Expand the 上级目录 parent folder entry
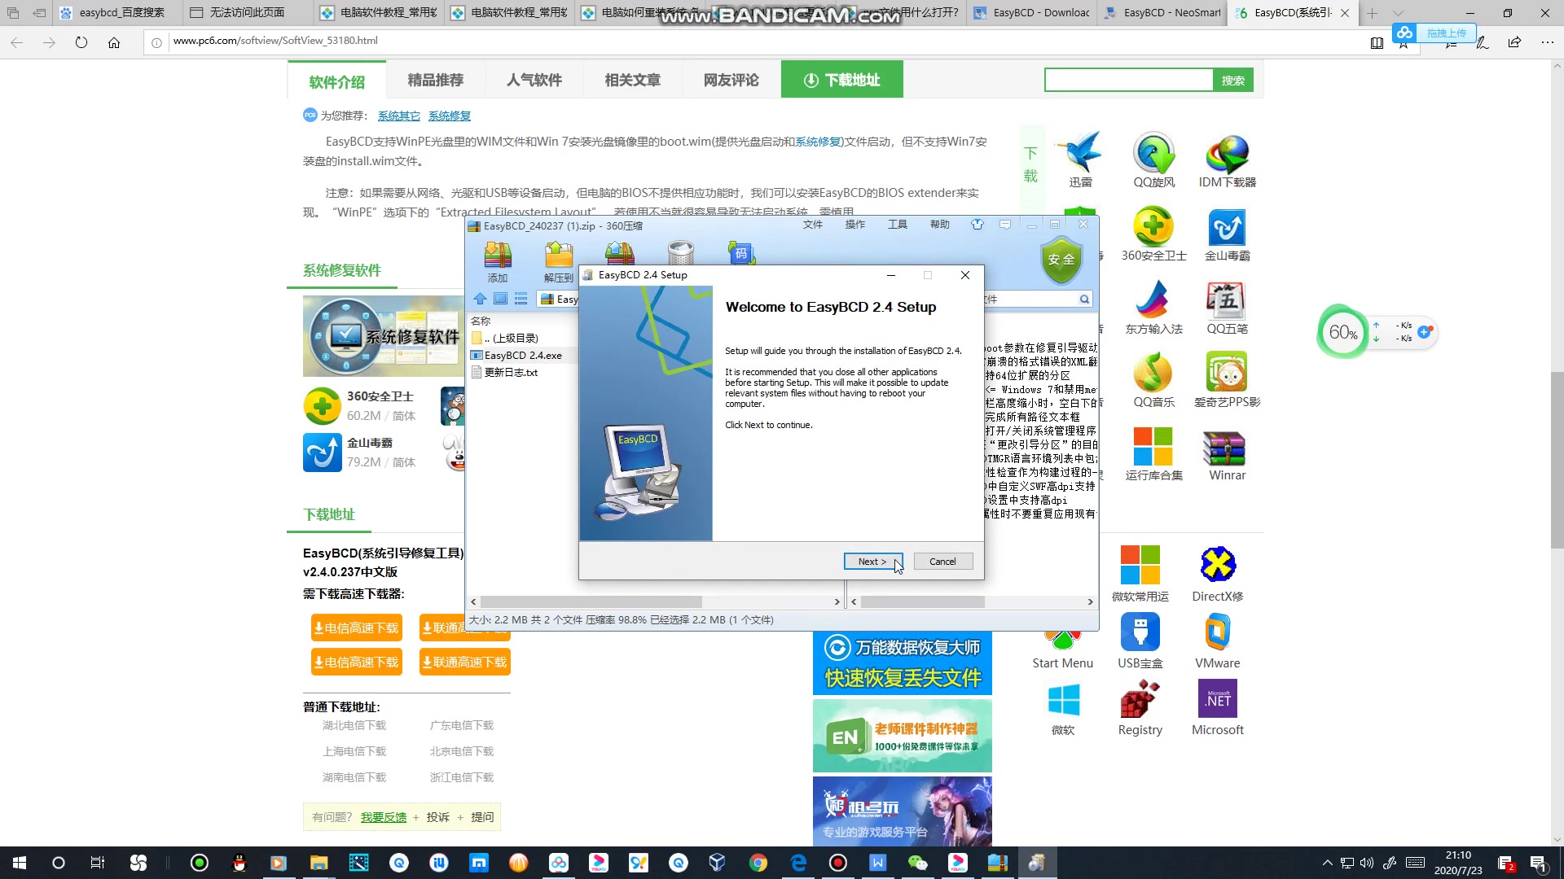Screen dimensions: 1564x879 (515, 337)
